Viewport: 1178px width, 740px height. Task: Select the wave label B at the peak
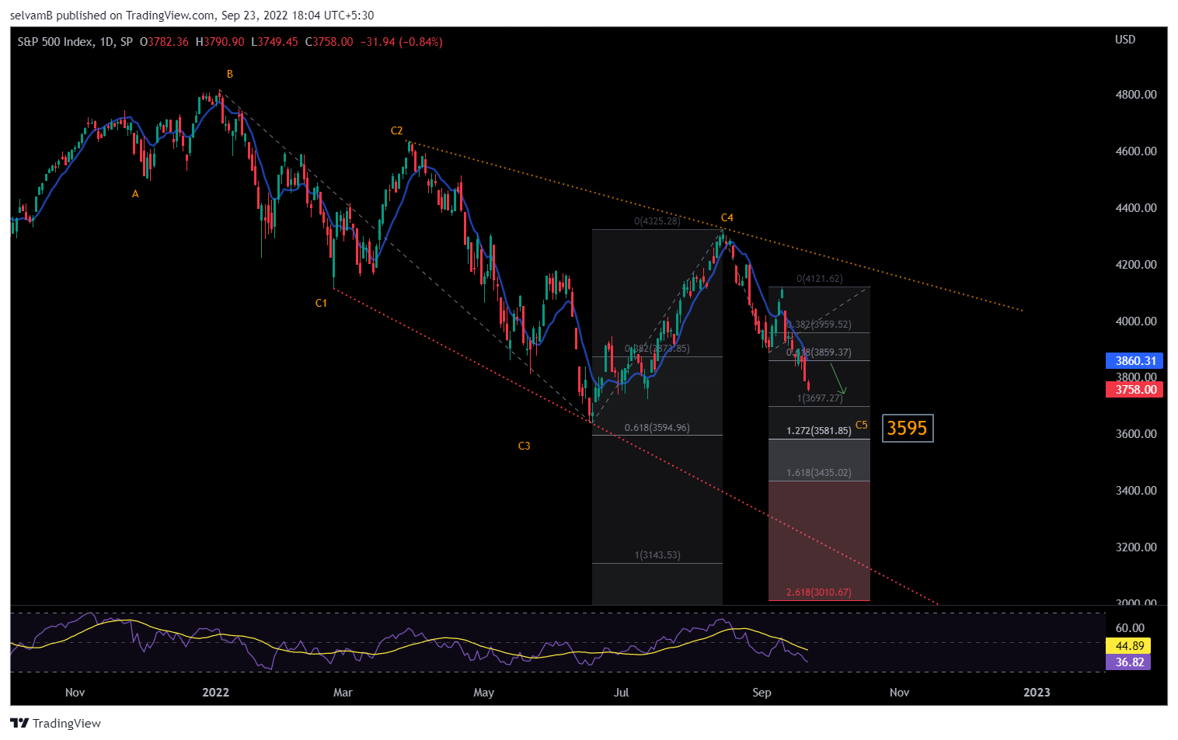(230, 75)
